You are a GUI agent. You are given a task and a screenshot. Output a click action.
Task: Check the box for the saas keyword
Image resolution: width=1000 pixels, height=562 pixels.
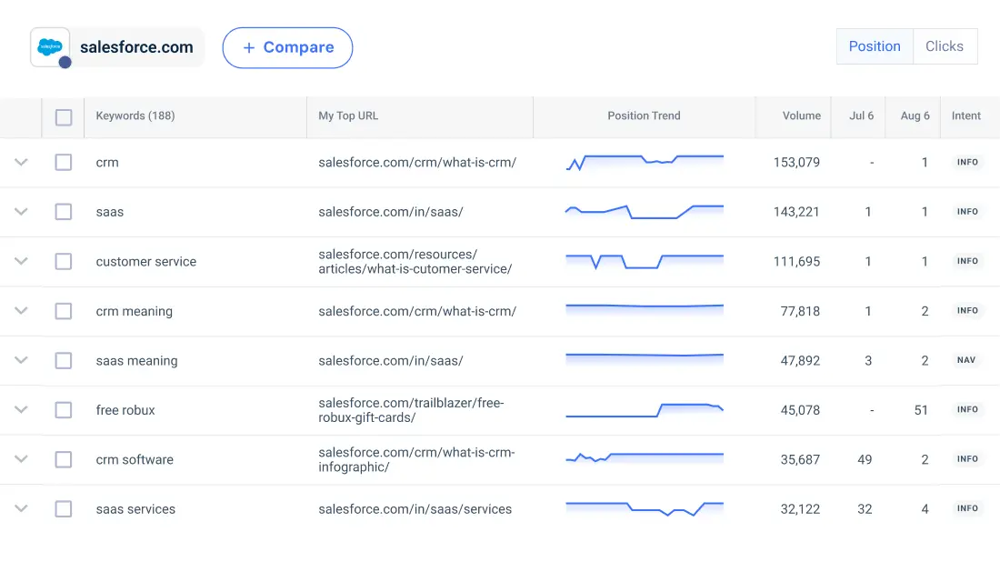click(x=63, y=212)
